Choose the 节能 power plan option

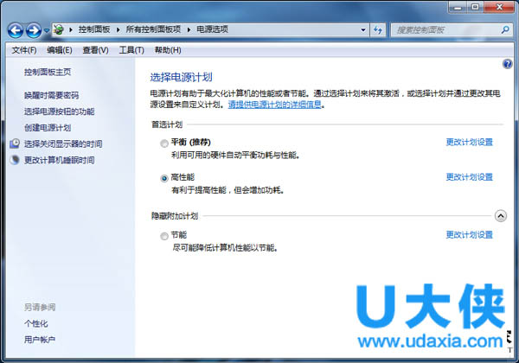164,235
